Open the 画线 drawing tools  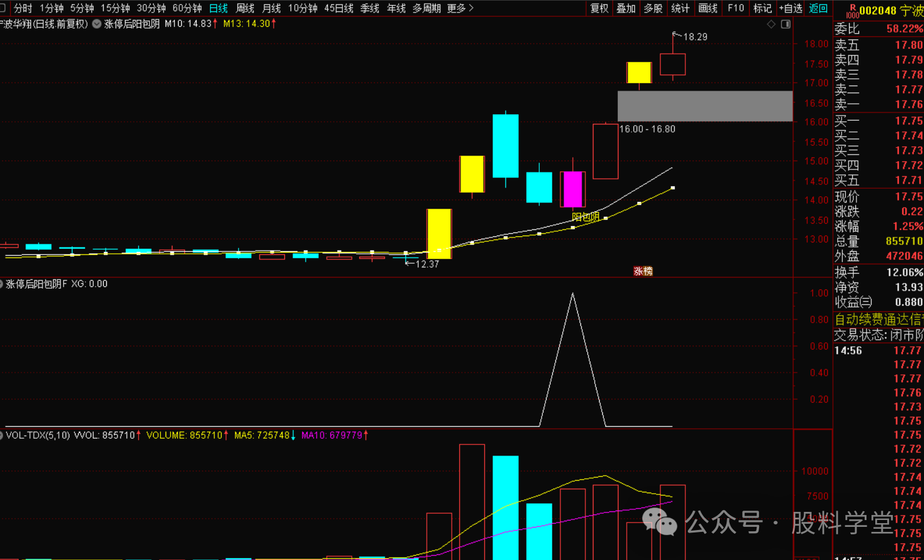708,8
